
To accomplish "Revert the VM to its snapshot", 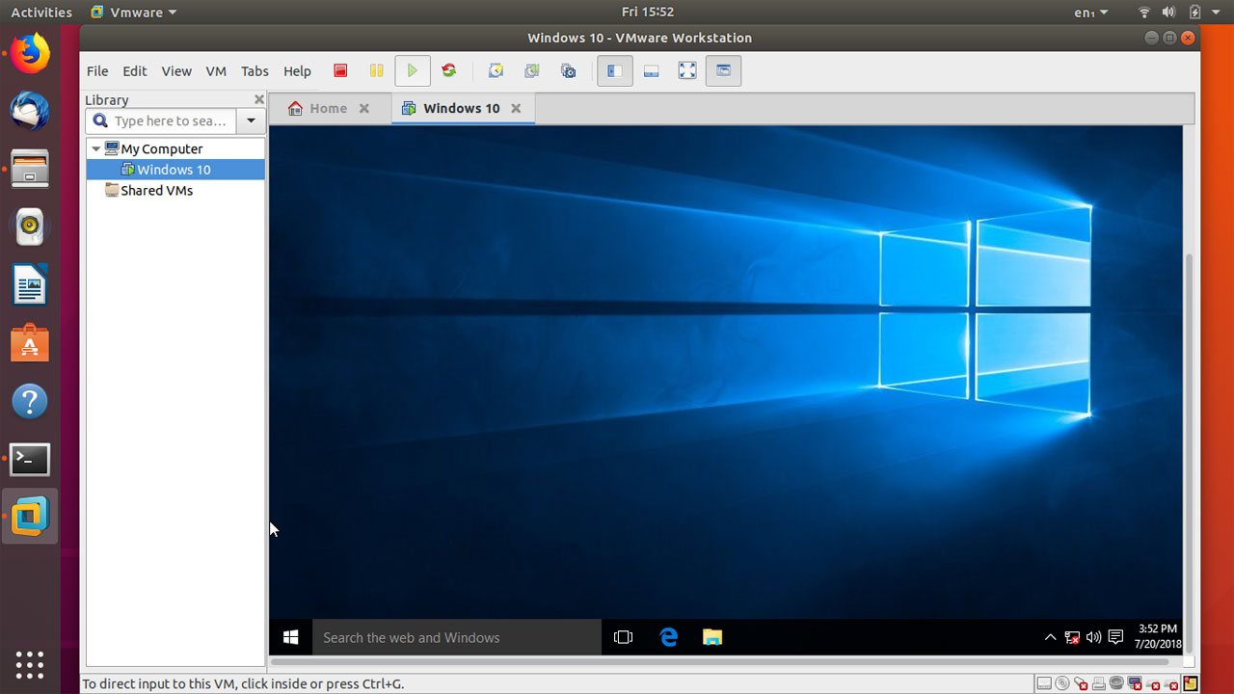I will (531, 69).
